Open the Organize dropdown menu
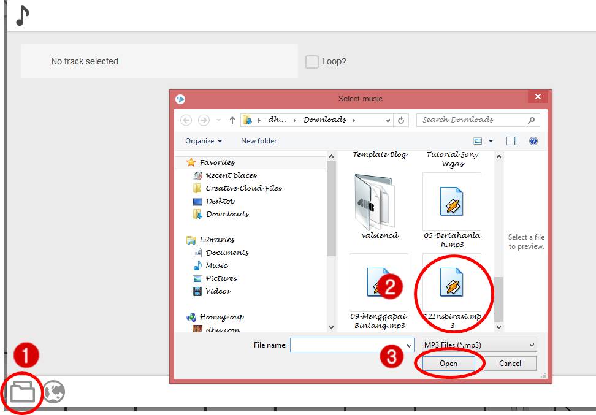The height and width of the screenshot is (415, 596). pyautogui.click(x=202, y=141)
